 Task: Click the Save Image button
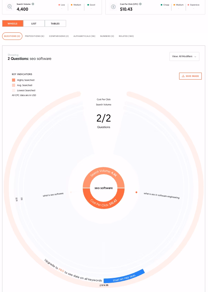pos(190,76)
